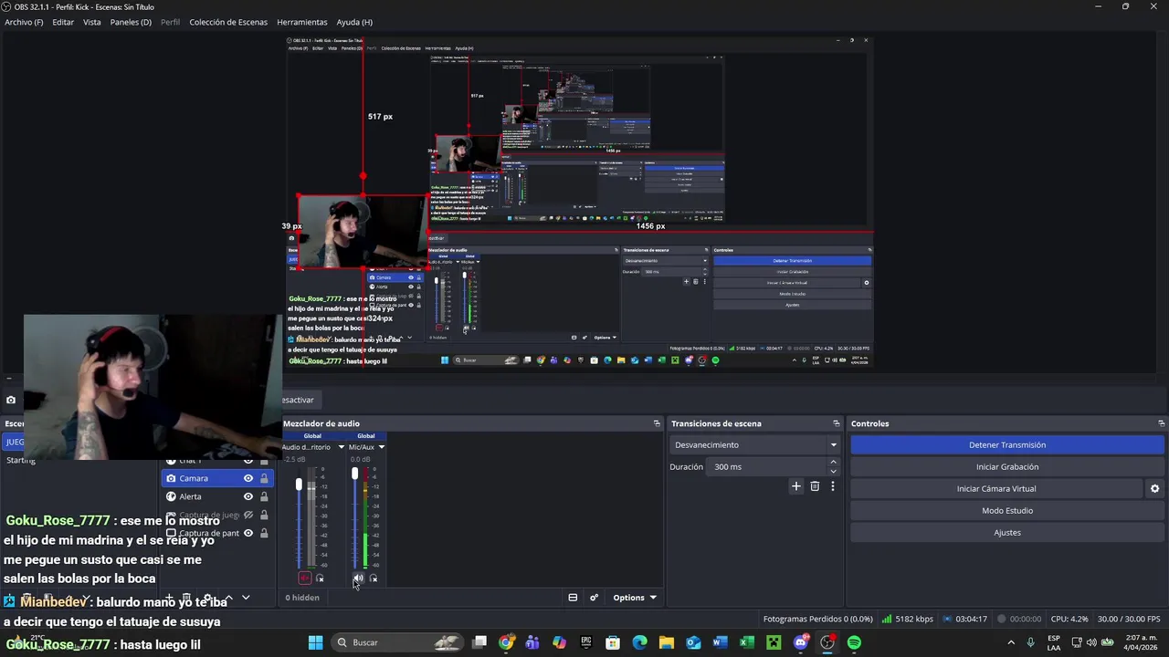This screenshot has height=657, width=1169.
Task: Click the Windows taskbar Buscar search box
Action: (396, 642)
